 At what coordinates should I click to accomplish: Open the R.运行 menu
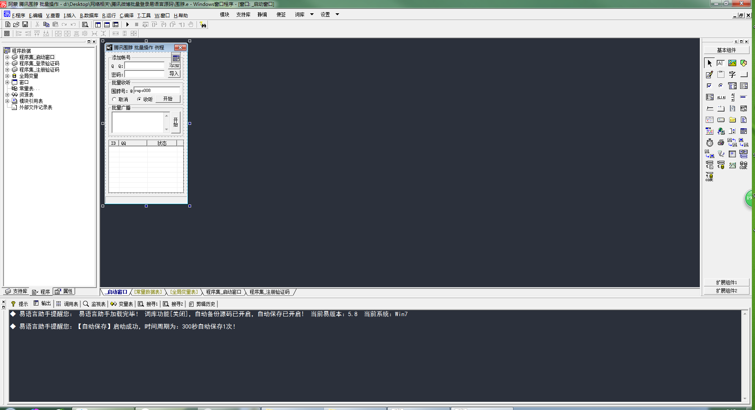pos(109,16)
